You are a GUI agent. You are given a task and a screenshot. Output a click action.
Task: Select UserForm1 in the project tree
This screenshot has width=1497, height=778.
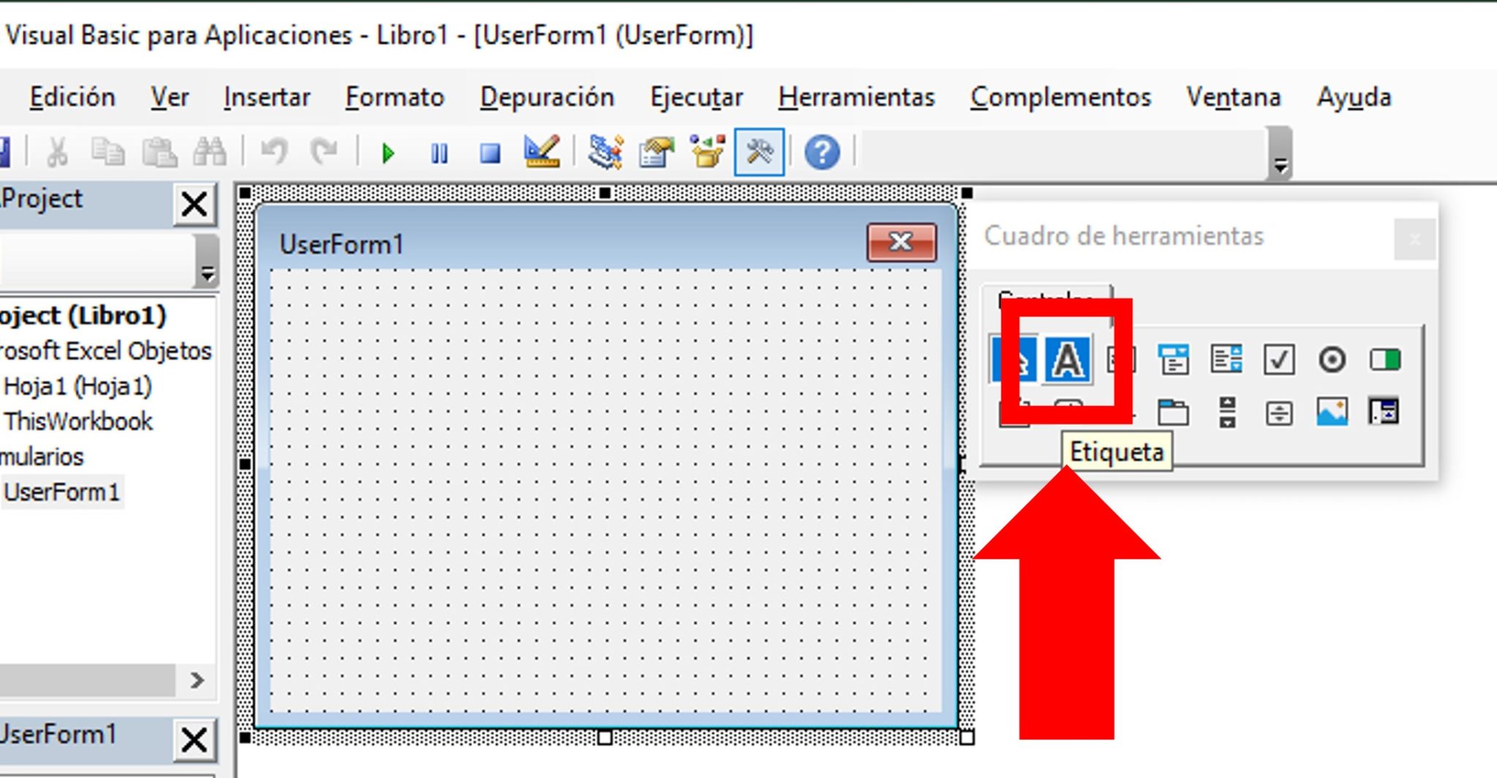pos(64,492)
